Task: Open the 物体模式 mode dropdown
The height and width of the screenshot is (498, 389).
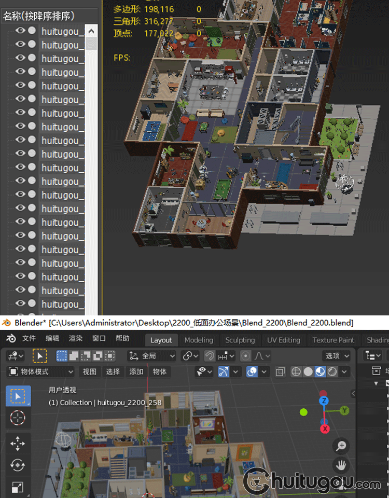Action: pos(41,372)
